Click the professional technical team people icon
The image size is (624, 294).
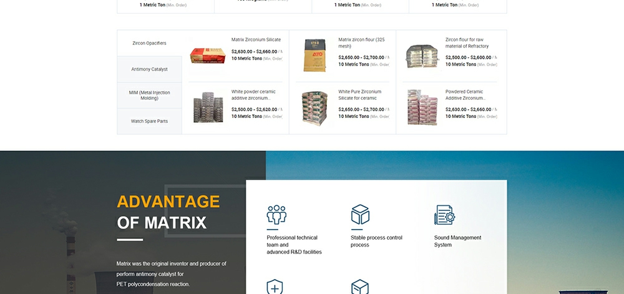pyautogui.click(x=276, y=215)
